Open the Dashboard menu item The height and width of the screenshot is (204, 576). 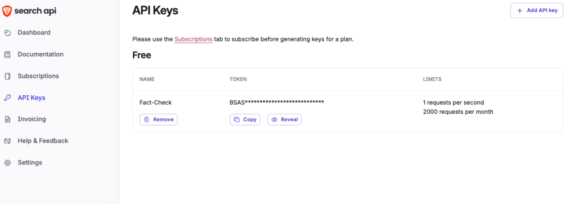click(34, 33)
